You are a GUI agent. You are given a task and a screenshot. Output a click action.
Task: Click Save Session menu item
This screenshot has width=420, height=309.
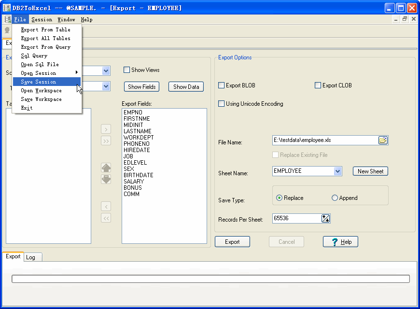47,82
